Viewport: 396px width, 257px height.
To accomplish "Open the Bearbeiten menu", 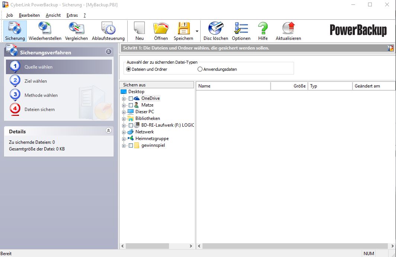I will click(x=29, y=15).
